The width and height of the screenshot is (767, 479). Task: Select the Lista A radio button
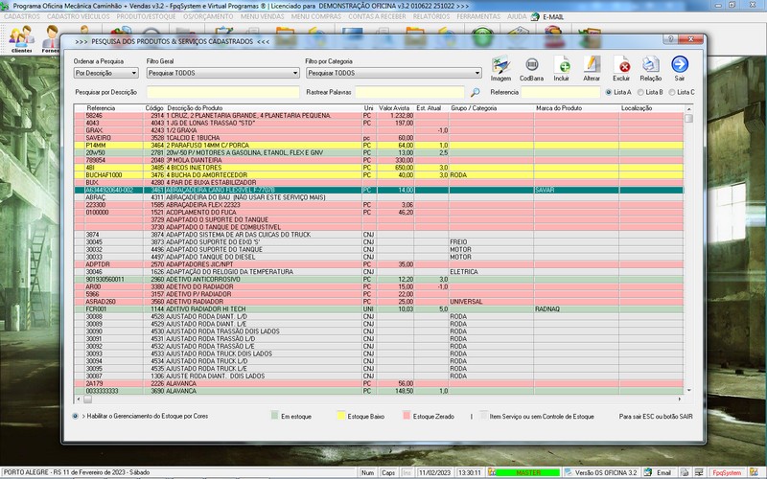pos(610,92)
